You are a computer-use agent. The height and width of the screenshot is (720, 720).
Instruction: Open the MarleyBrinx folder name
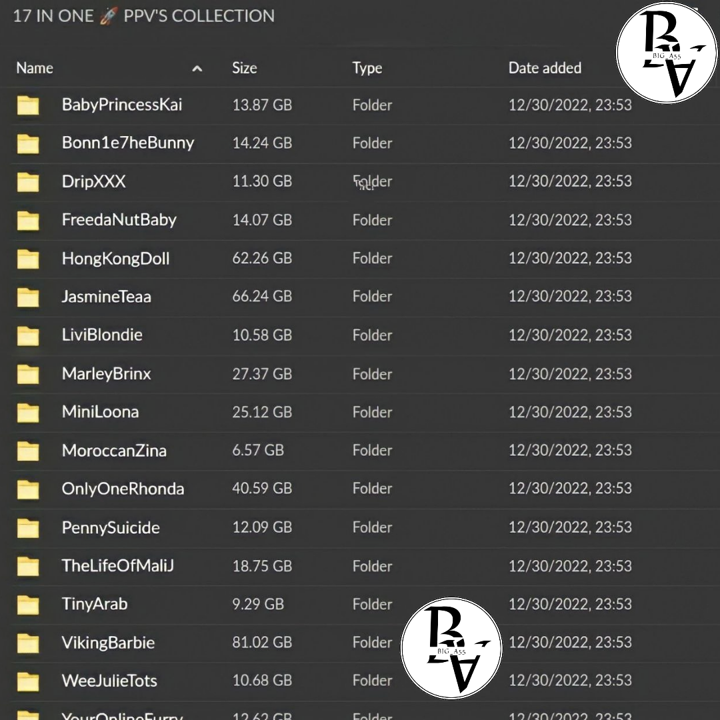click(106, 374)
